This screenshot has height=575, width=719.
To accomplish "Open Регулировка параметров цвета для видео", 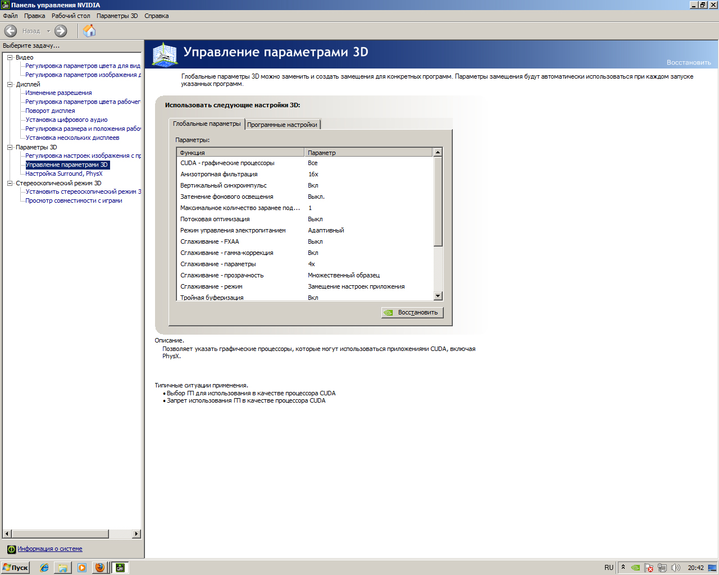I will tap(83, 66).
